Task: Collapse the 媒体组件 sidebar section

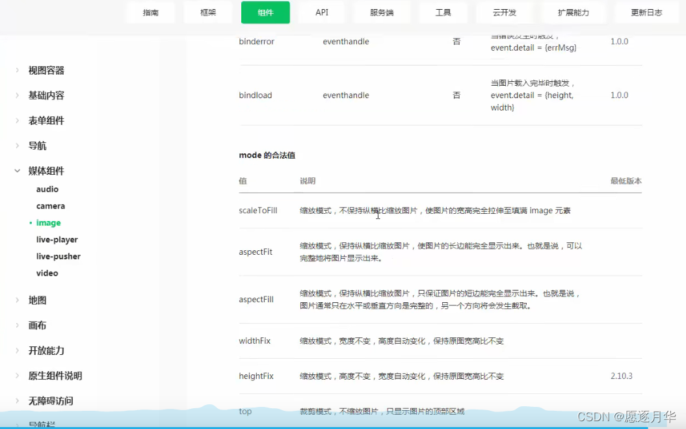Action: (46, 170)
